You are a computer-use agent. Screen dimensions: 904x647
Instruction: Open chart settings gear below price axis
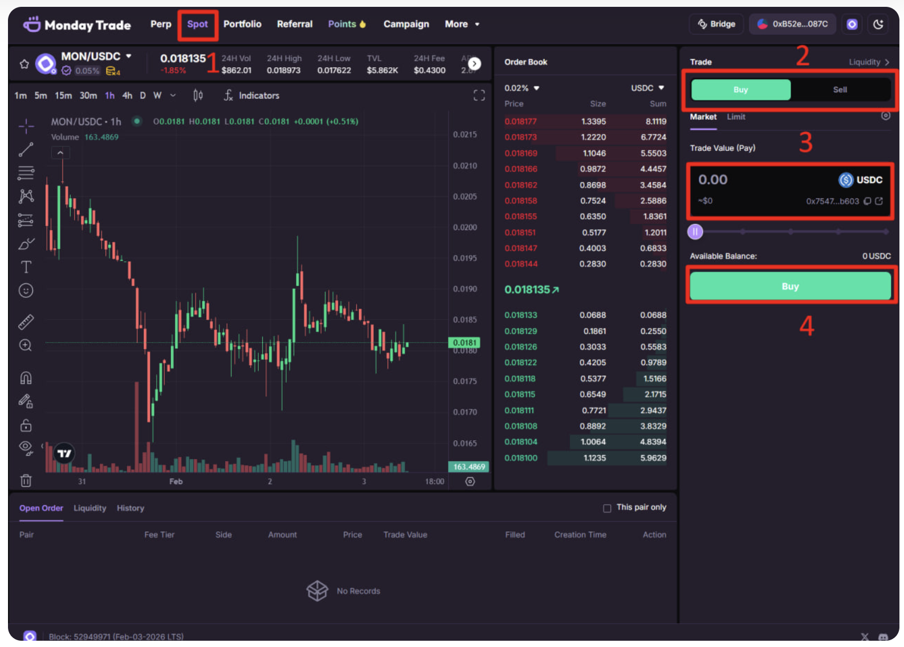click(470, 481)
